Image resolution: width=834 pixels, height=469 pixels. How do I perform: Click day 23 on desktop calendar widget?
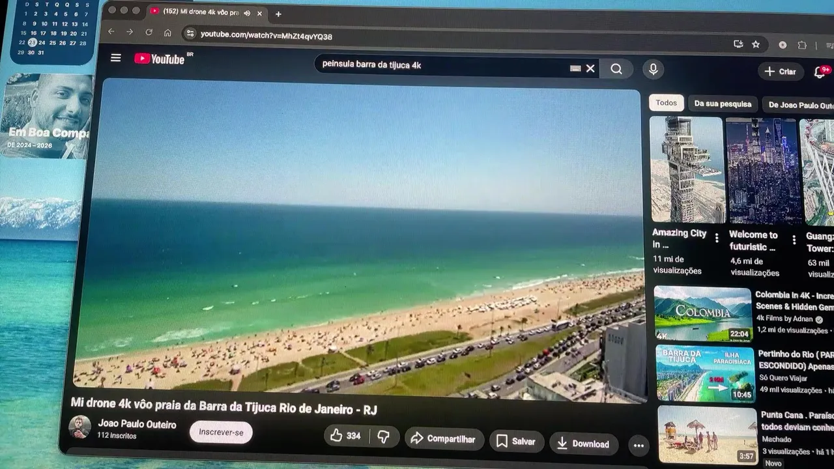click(x=32, y=42)
